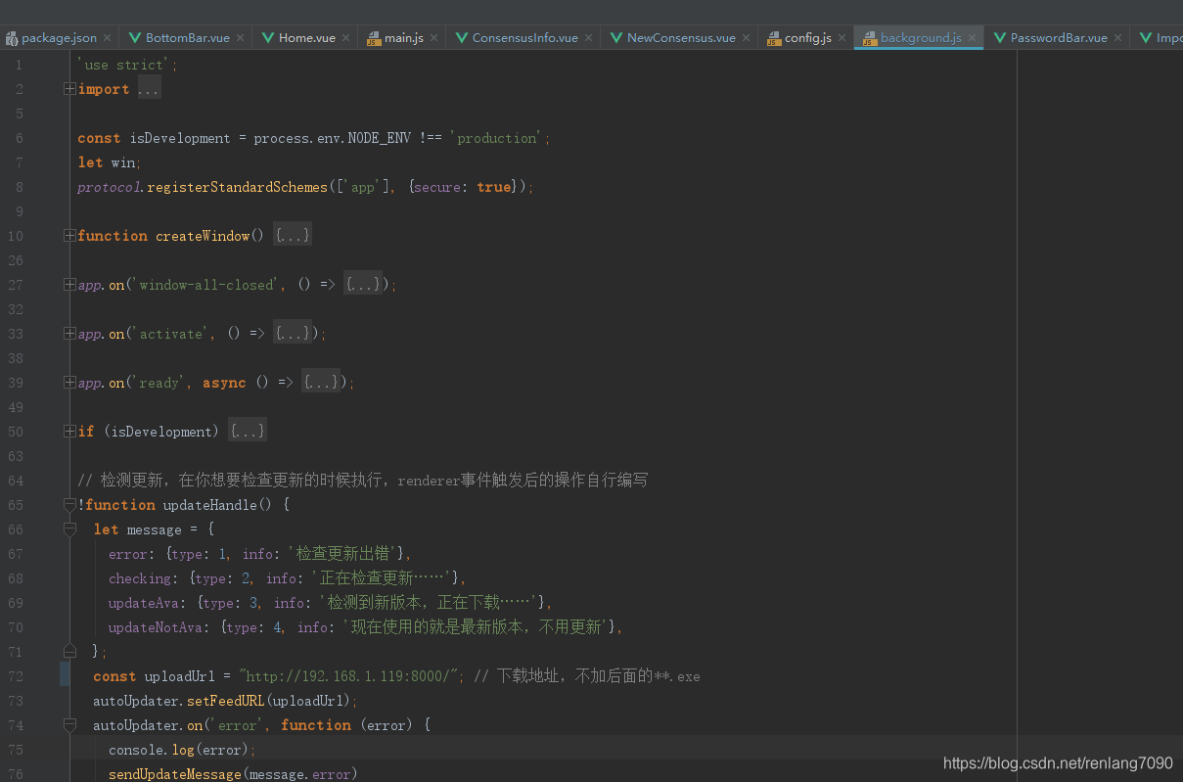Screen dimensions: 1183x782
Task: Click folded {...} of ready async handler
Action: coord(322,383)
